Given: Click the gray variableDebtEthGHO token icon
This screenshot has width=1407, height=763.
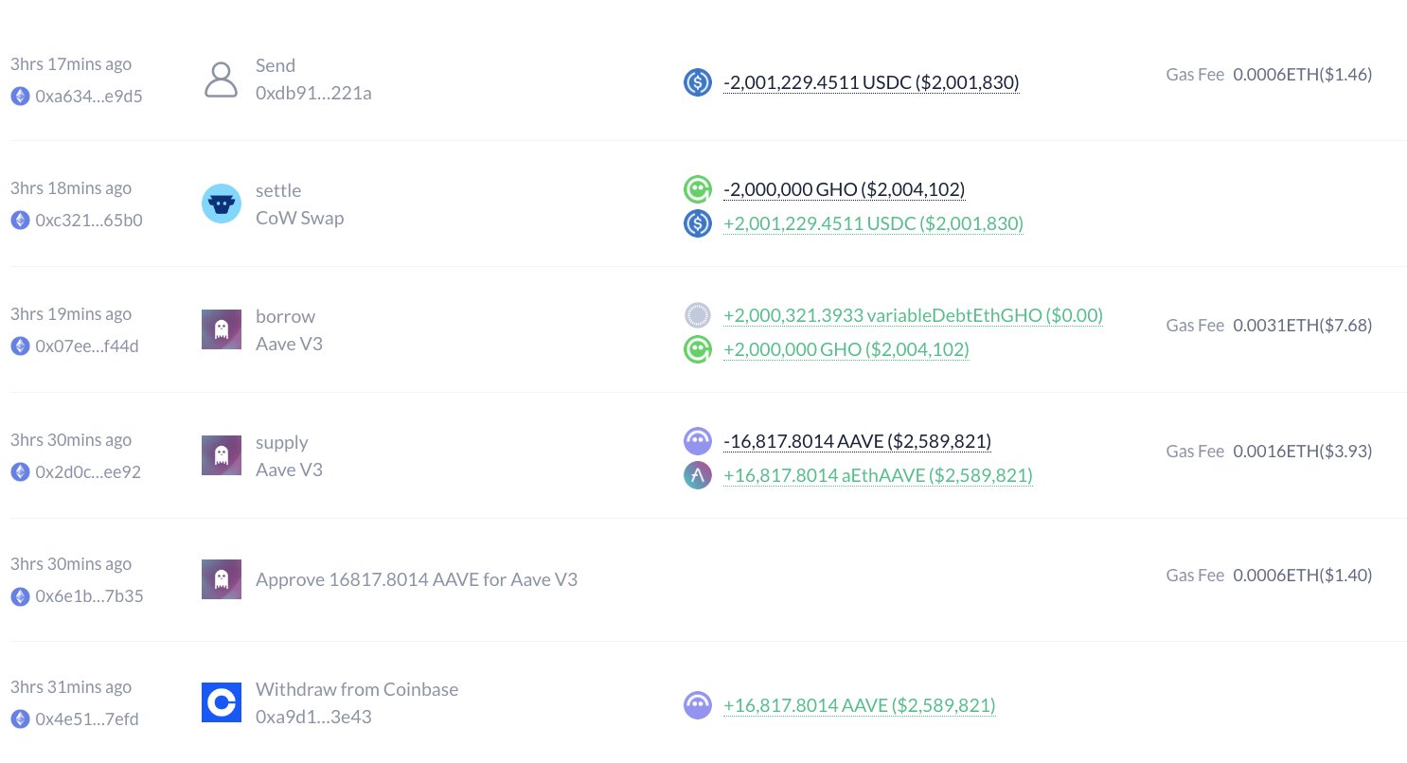Looking at the screenshot, I should [698, 315].
